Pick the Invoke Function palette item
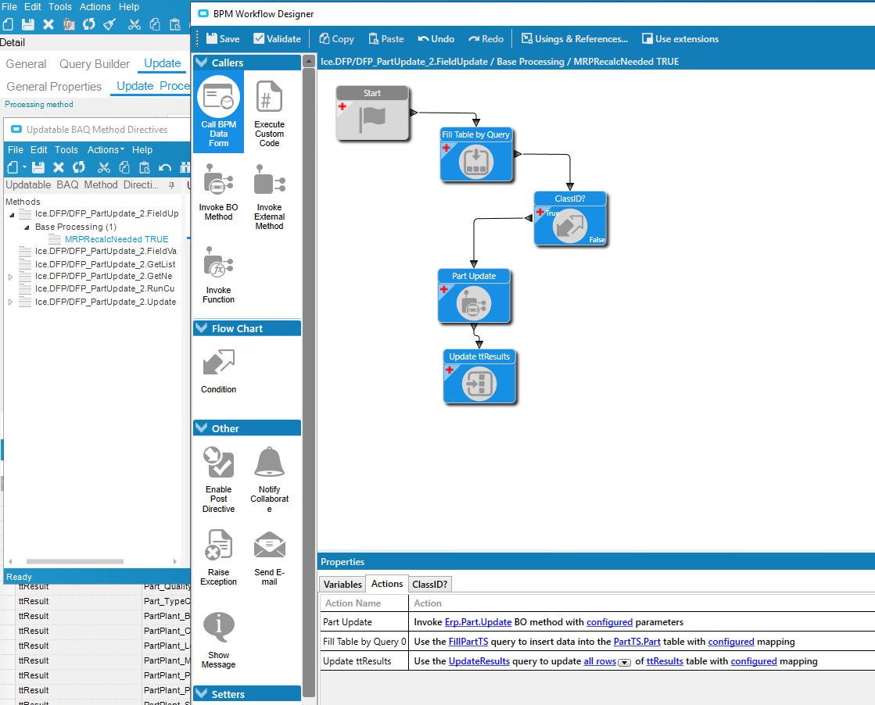 pos(218,275)
